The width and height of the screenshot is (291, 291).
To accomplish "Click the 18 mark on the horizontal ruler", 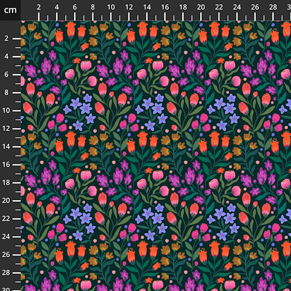I will (183, 7).
